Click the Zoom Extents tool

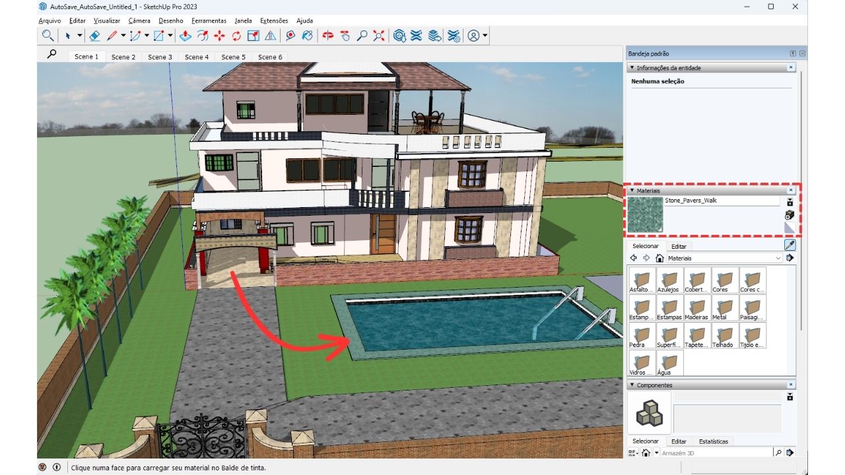pos(379,36)
